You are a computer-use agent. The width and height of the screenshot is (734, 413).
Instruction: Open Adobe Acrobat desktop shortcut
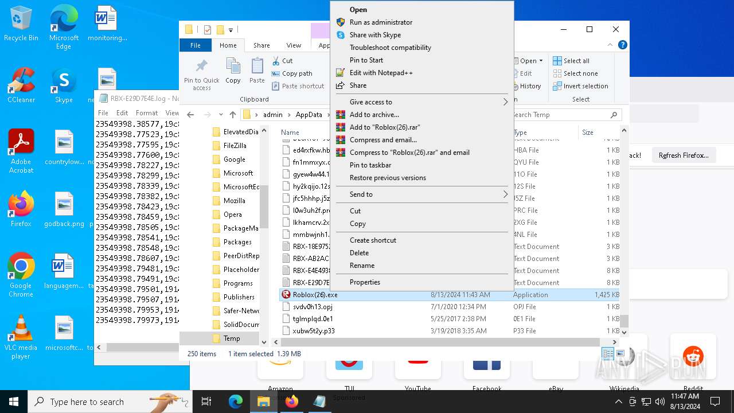point(21,151)
